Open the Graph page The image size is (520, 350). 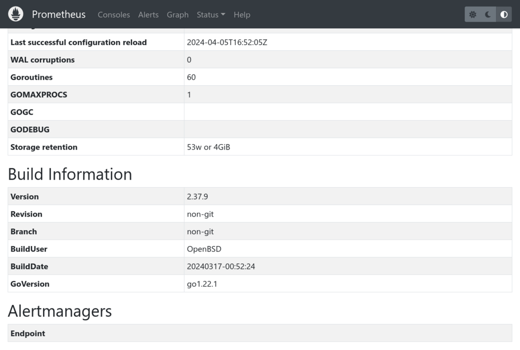coord(177,15)
